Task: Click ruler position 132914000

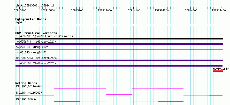Action: tap(105, 10)
